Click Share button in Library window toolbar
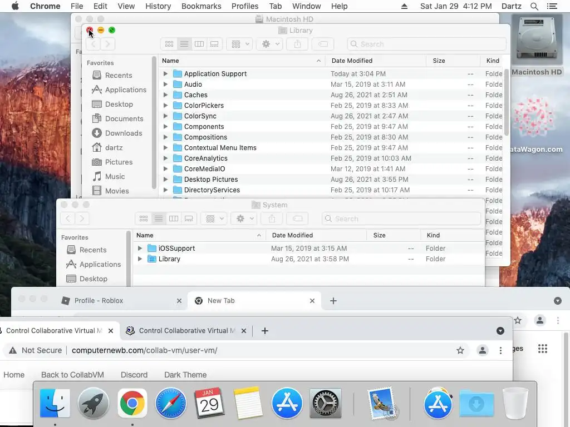Screen dimensions: 570x427 click(297, 44)
